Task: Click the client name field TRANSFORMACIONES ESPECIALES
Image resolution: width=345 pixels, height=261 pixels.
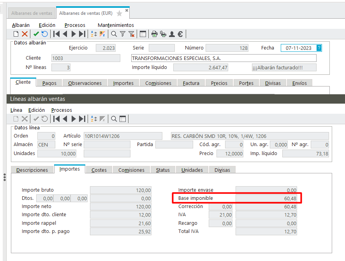Action: [224, 58]
